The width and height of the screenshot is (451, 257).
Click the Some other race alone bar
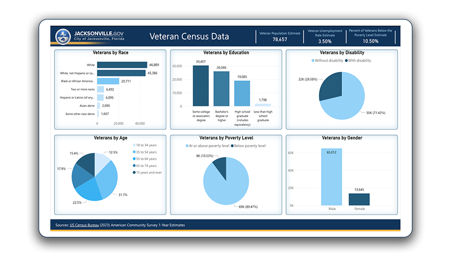(x=98, y=114)
